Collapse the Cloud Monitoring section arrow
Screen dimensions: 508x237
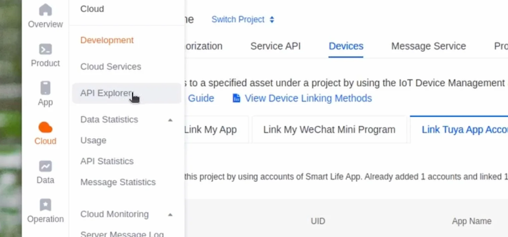(170, 215)
